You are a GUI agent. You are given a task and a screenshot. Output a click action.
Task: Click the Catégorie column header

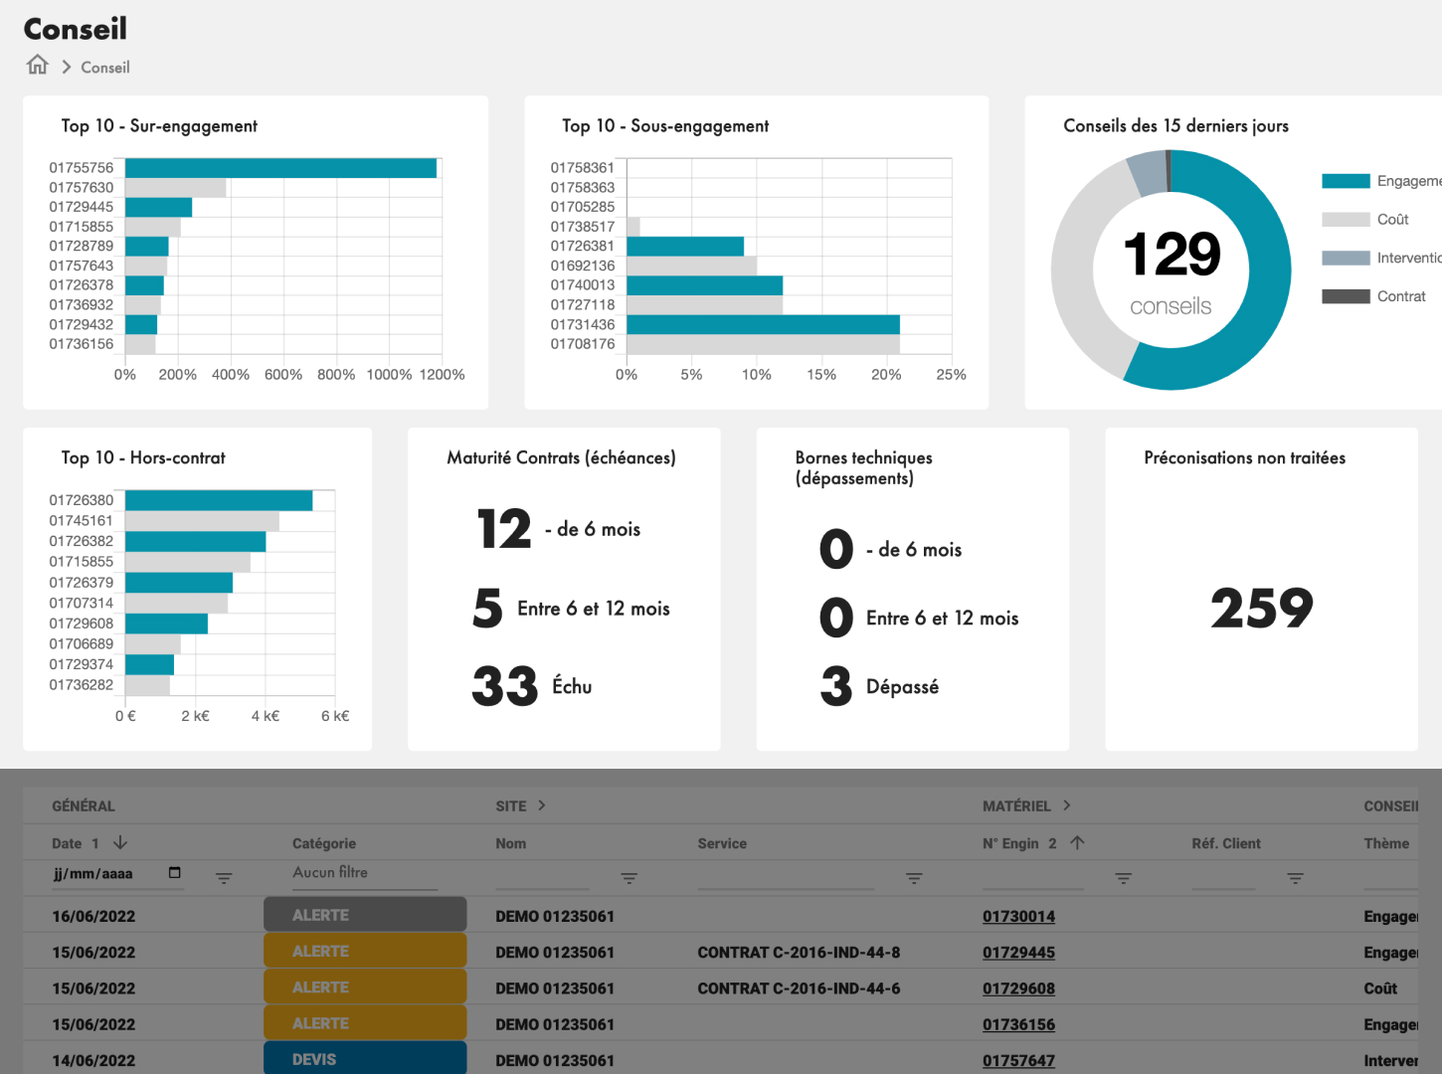pyautogui.click(x=324, y=843)
